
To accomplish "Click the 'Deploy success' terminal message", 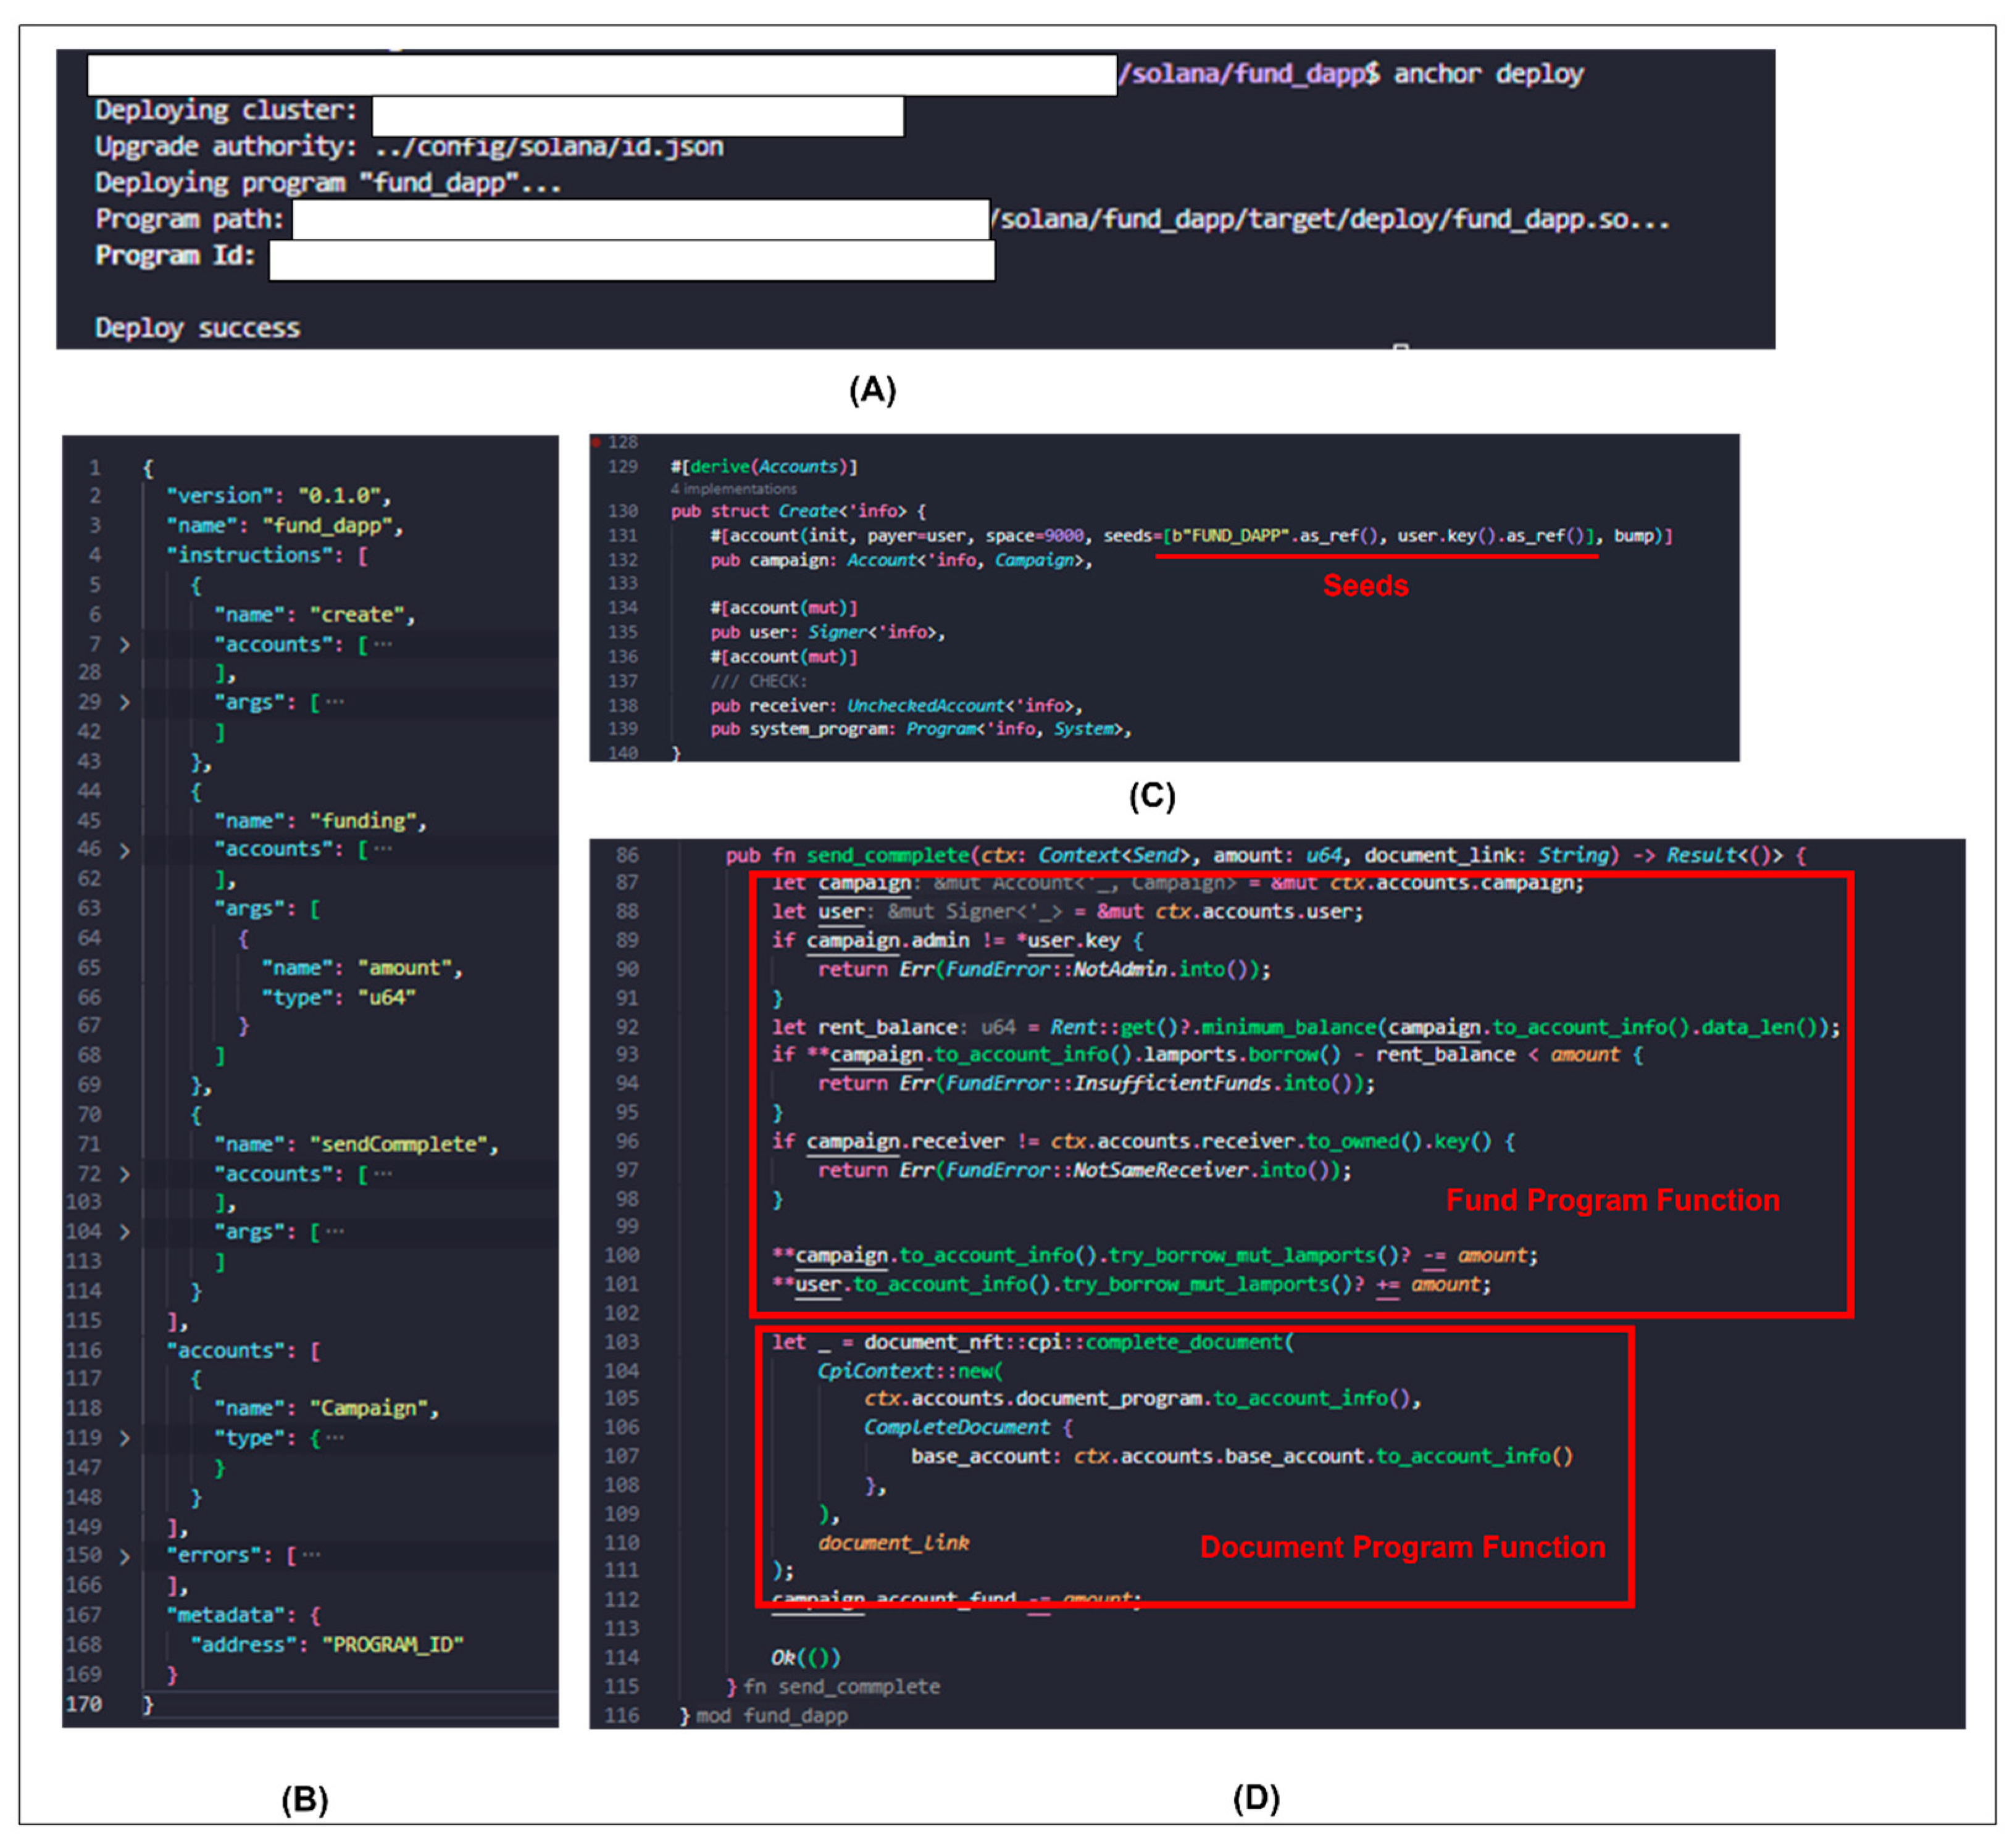I will click(197, 328).
